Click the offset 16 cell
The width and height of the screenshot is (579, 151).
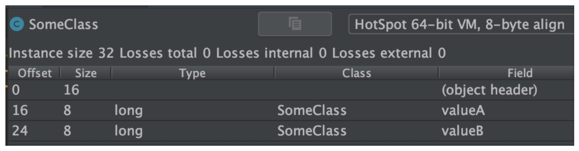pyautogui.click(x=20, y=111)
